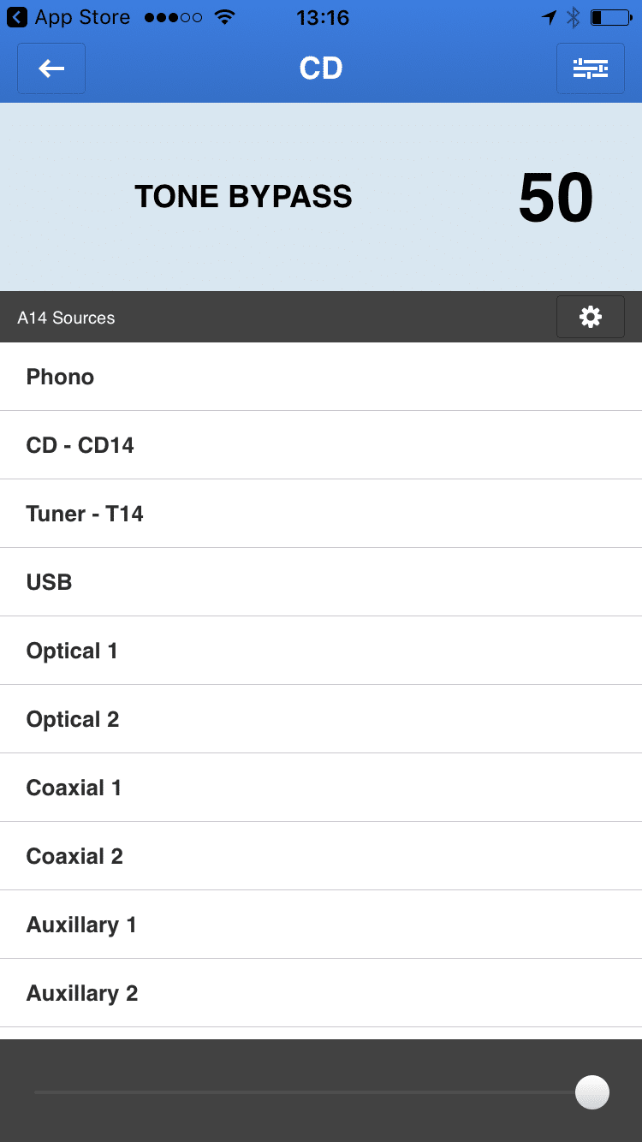Choose Coaxial 1 source

[321, 788]
